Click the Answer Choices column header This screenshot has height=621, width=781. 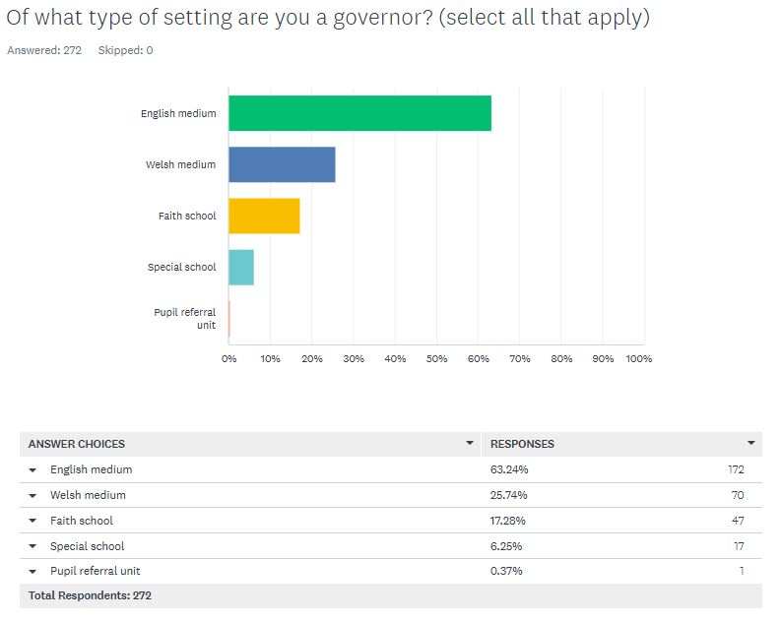[76, 444]
